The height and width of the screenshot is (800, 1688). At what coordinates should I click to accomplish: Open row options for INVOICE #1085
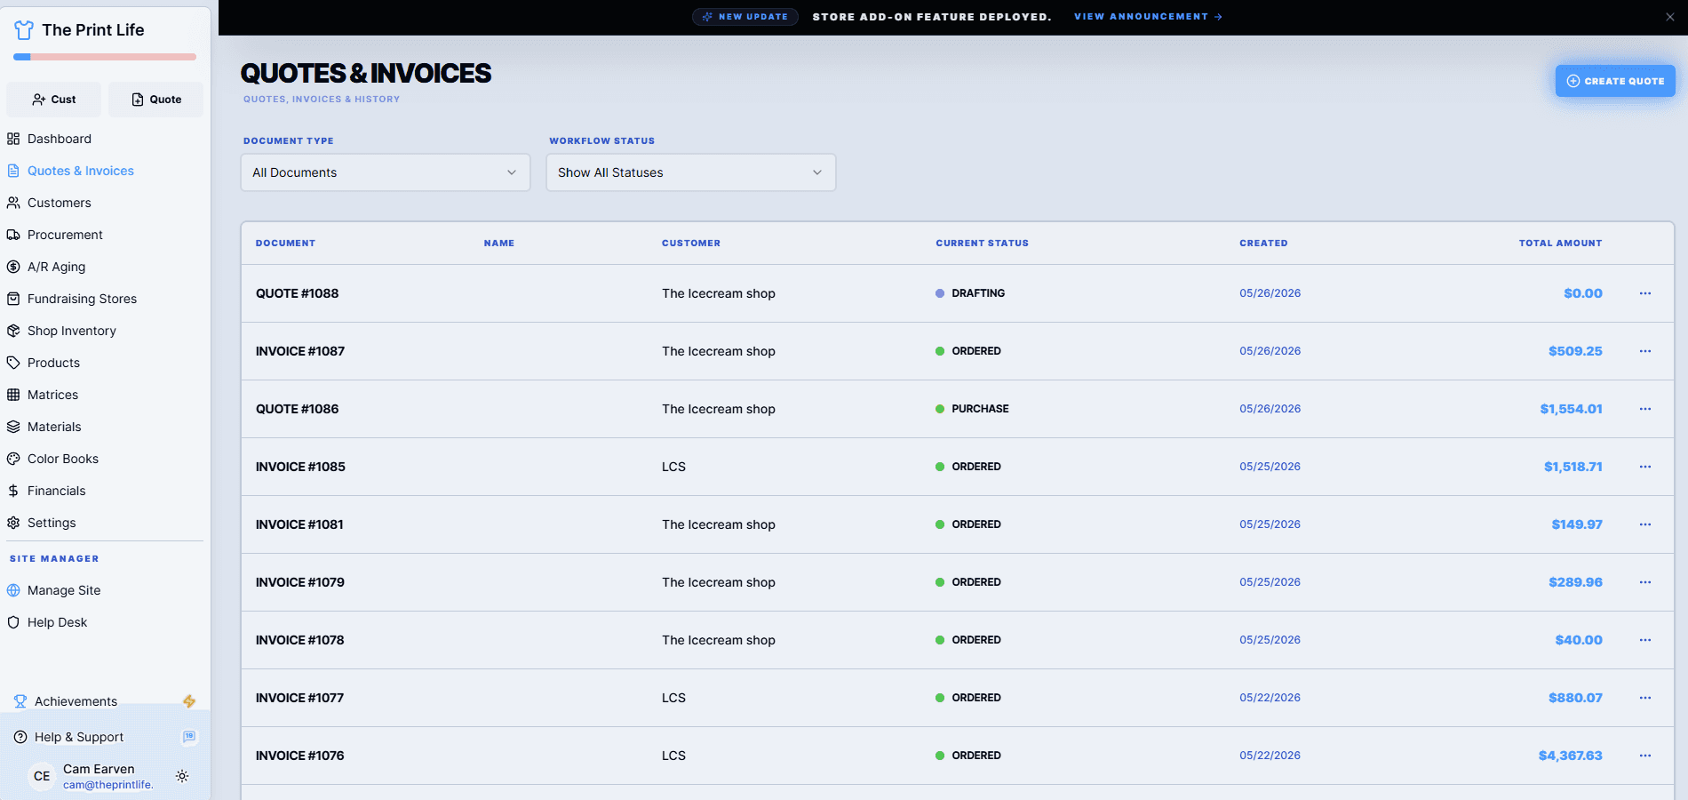point(1645,467)
